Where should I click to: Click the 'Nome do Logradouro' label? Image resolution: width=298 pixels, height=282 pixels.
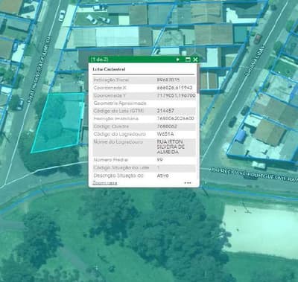pyautogui.click(x=118, y=142)
